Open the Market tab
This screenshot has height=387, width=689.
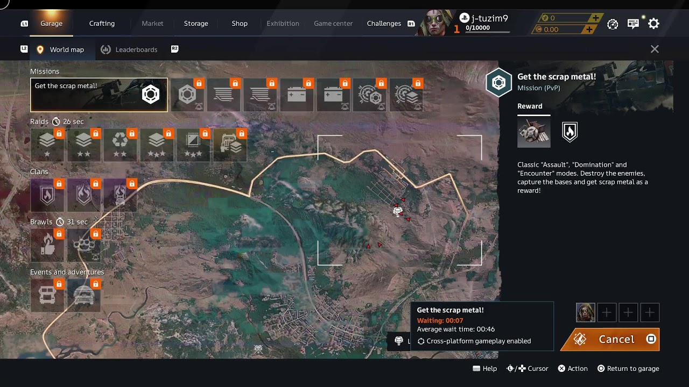152,24
